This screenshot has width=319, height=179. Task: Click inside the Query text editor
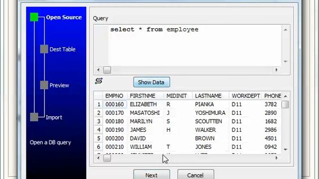point(195,46)
